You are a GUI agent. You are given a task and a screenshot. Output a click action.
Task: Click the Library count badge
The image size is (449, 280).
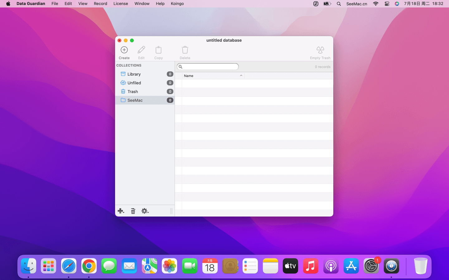(x=170, y=74)
